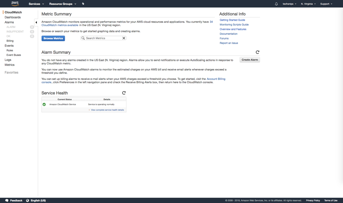The image size is (343, 203).
Task: Click the Browse Metrics button
Action: (x=53, y=38)
